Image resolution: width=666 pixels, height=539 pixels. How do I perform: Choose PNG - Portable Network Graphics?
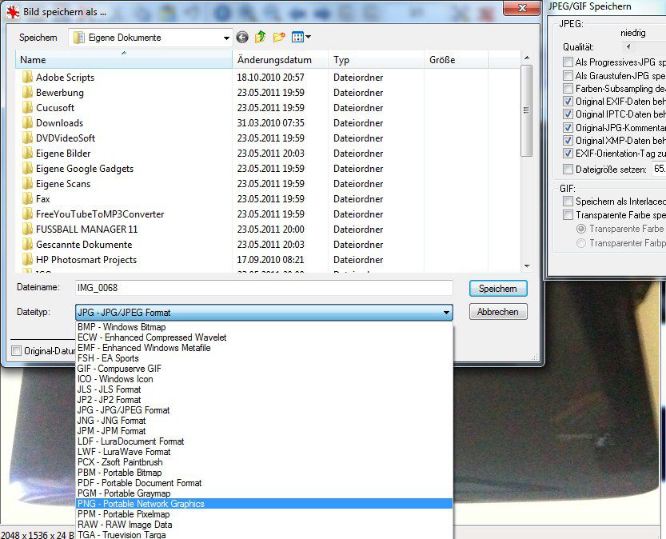pyautogui.click(x=141, y=504)
